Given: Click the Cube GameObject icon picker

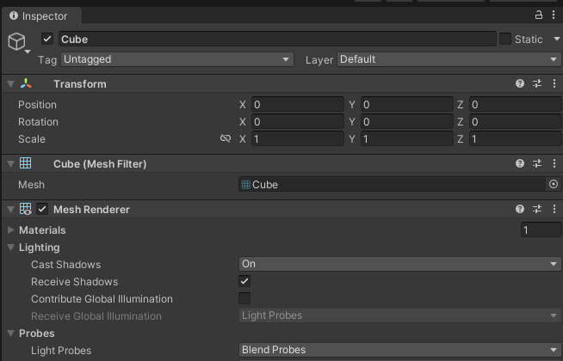Looking at the screenshot, I should (17, 43).
